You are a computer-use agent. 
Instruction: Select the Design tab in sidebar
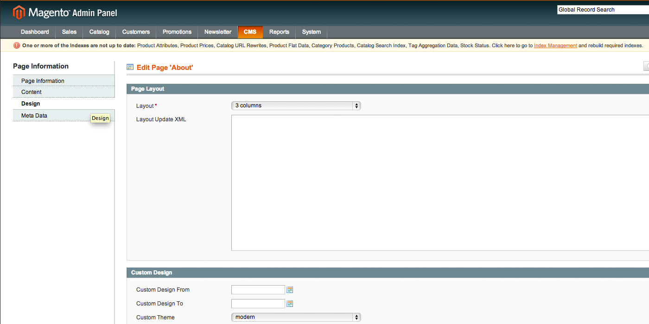64,104
